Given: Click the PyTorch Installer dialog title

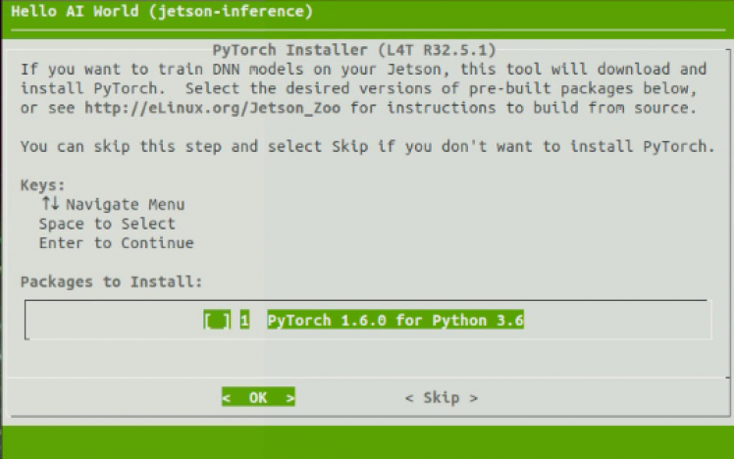Looking at the screenshot, I should coord(354,49).
